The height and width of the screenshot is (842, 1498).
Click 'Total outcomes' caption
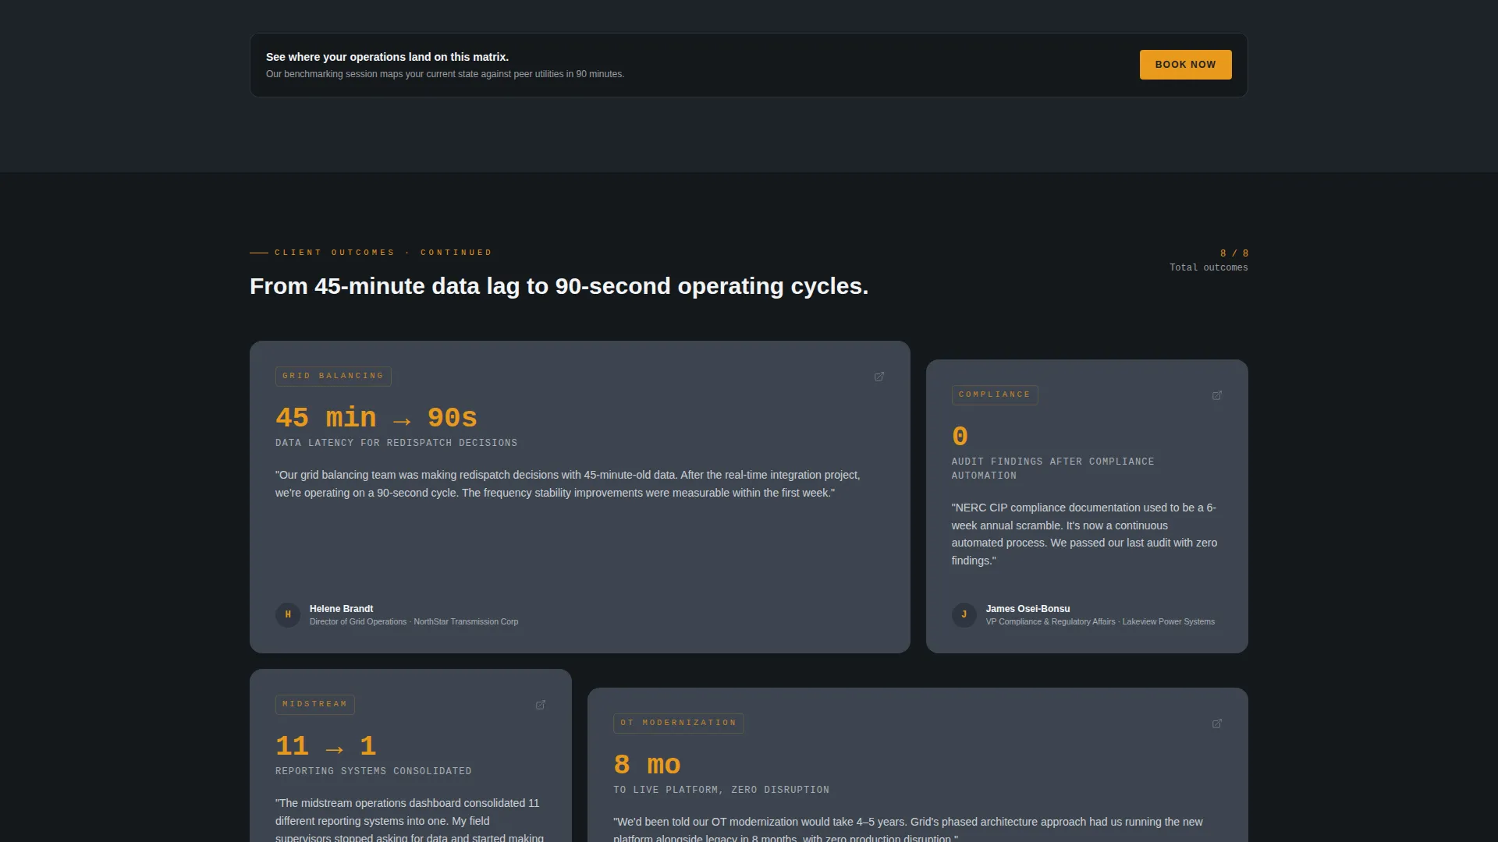[1209, 267]
